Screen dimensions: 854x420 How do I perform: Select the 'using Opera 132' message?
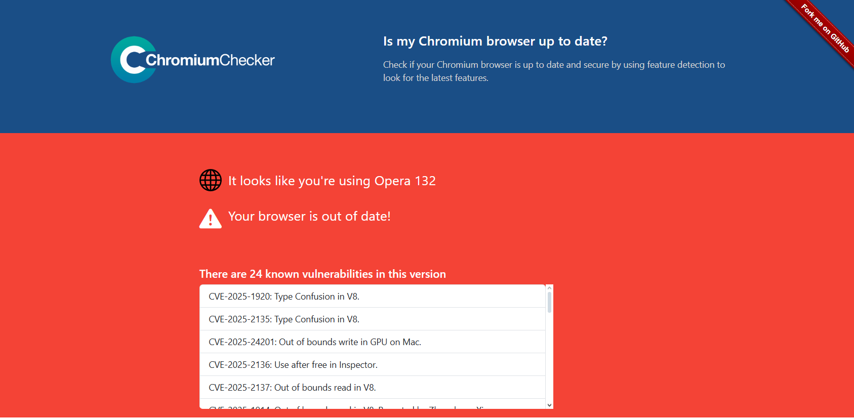332,181
